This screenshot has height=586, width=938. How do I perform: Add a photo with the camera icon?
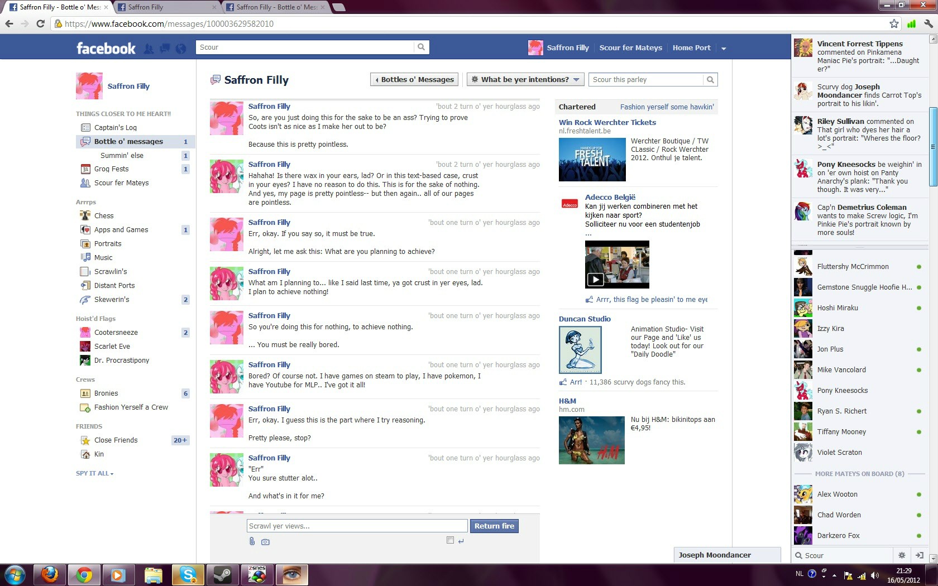pos(265,541)
